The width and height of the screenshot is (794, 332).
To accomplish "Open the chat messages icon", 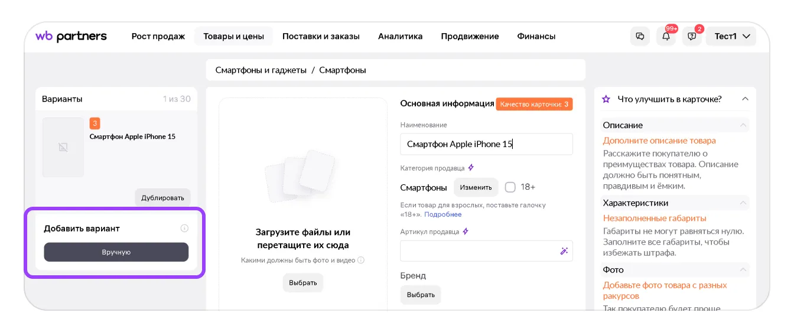I will tap(640, 37).
